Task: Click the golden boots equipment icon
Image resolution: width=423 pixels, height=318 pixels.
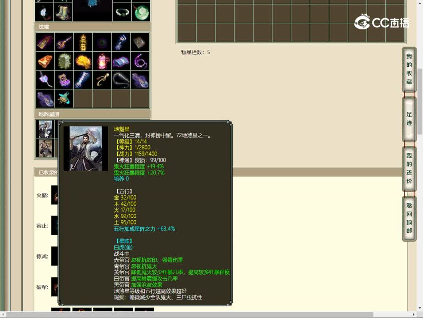Action: (x=63, y=12)
